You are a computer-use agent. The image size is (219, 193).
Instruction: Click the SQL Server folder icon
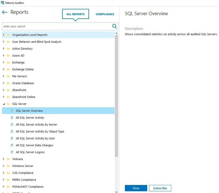coord(8,104)
